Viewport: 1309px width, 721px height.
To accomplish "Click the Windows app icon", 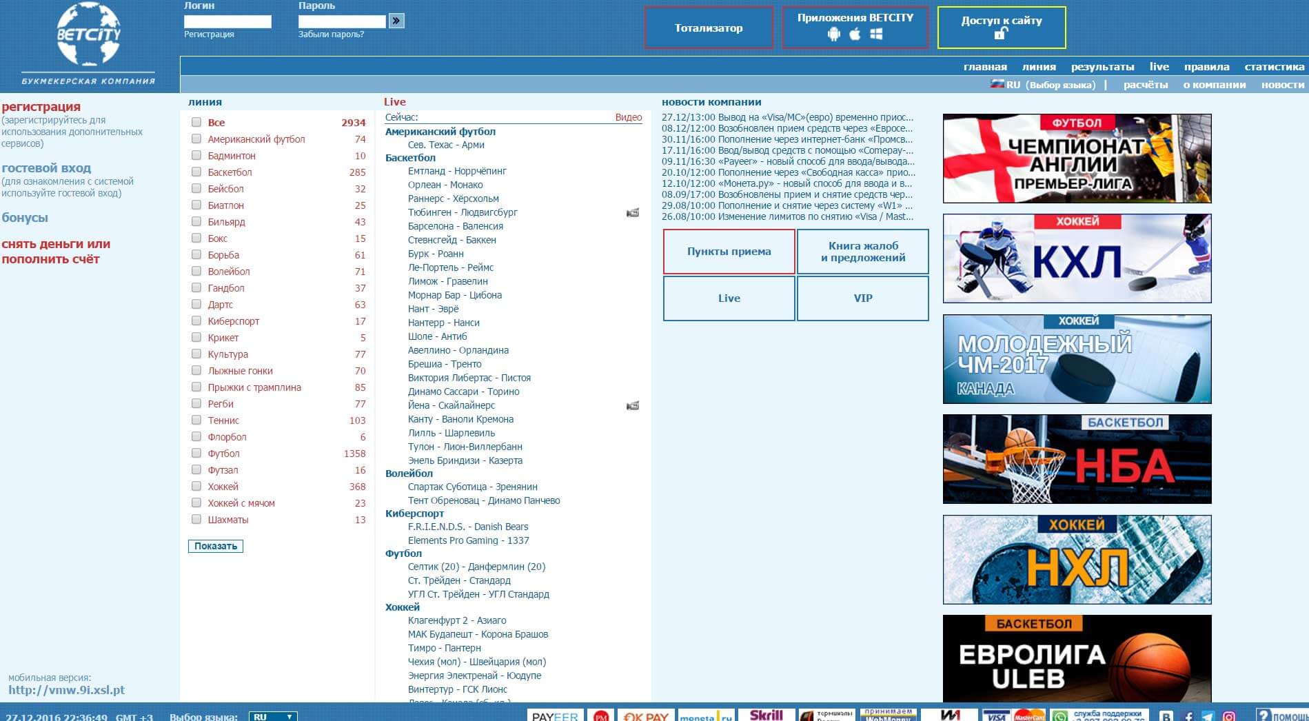I will (x=876, y=34).
